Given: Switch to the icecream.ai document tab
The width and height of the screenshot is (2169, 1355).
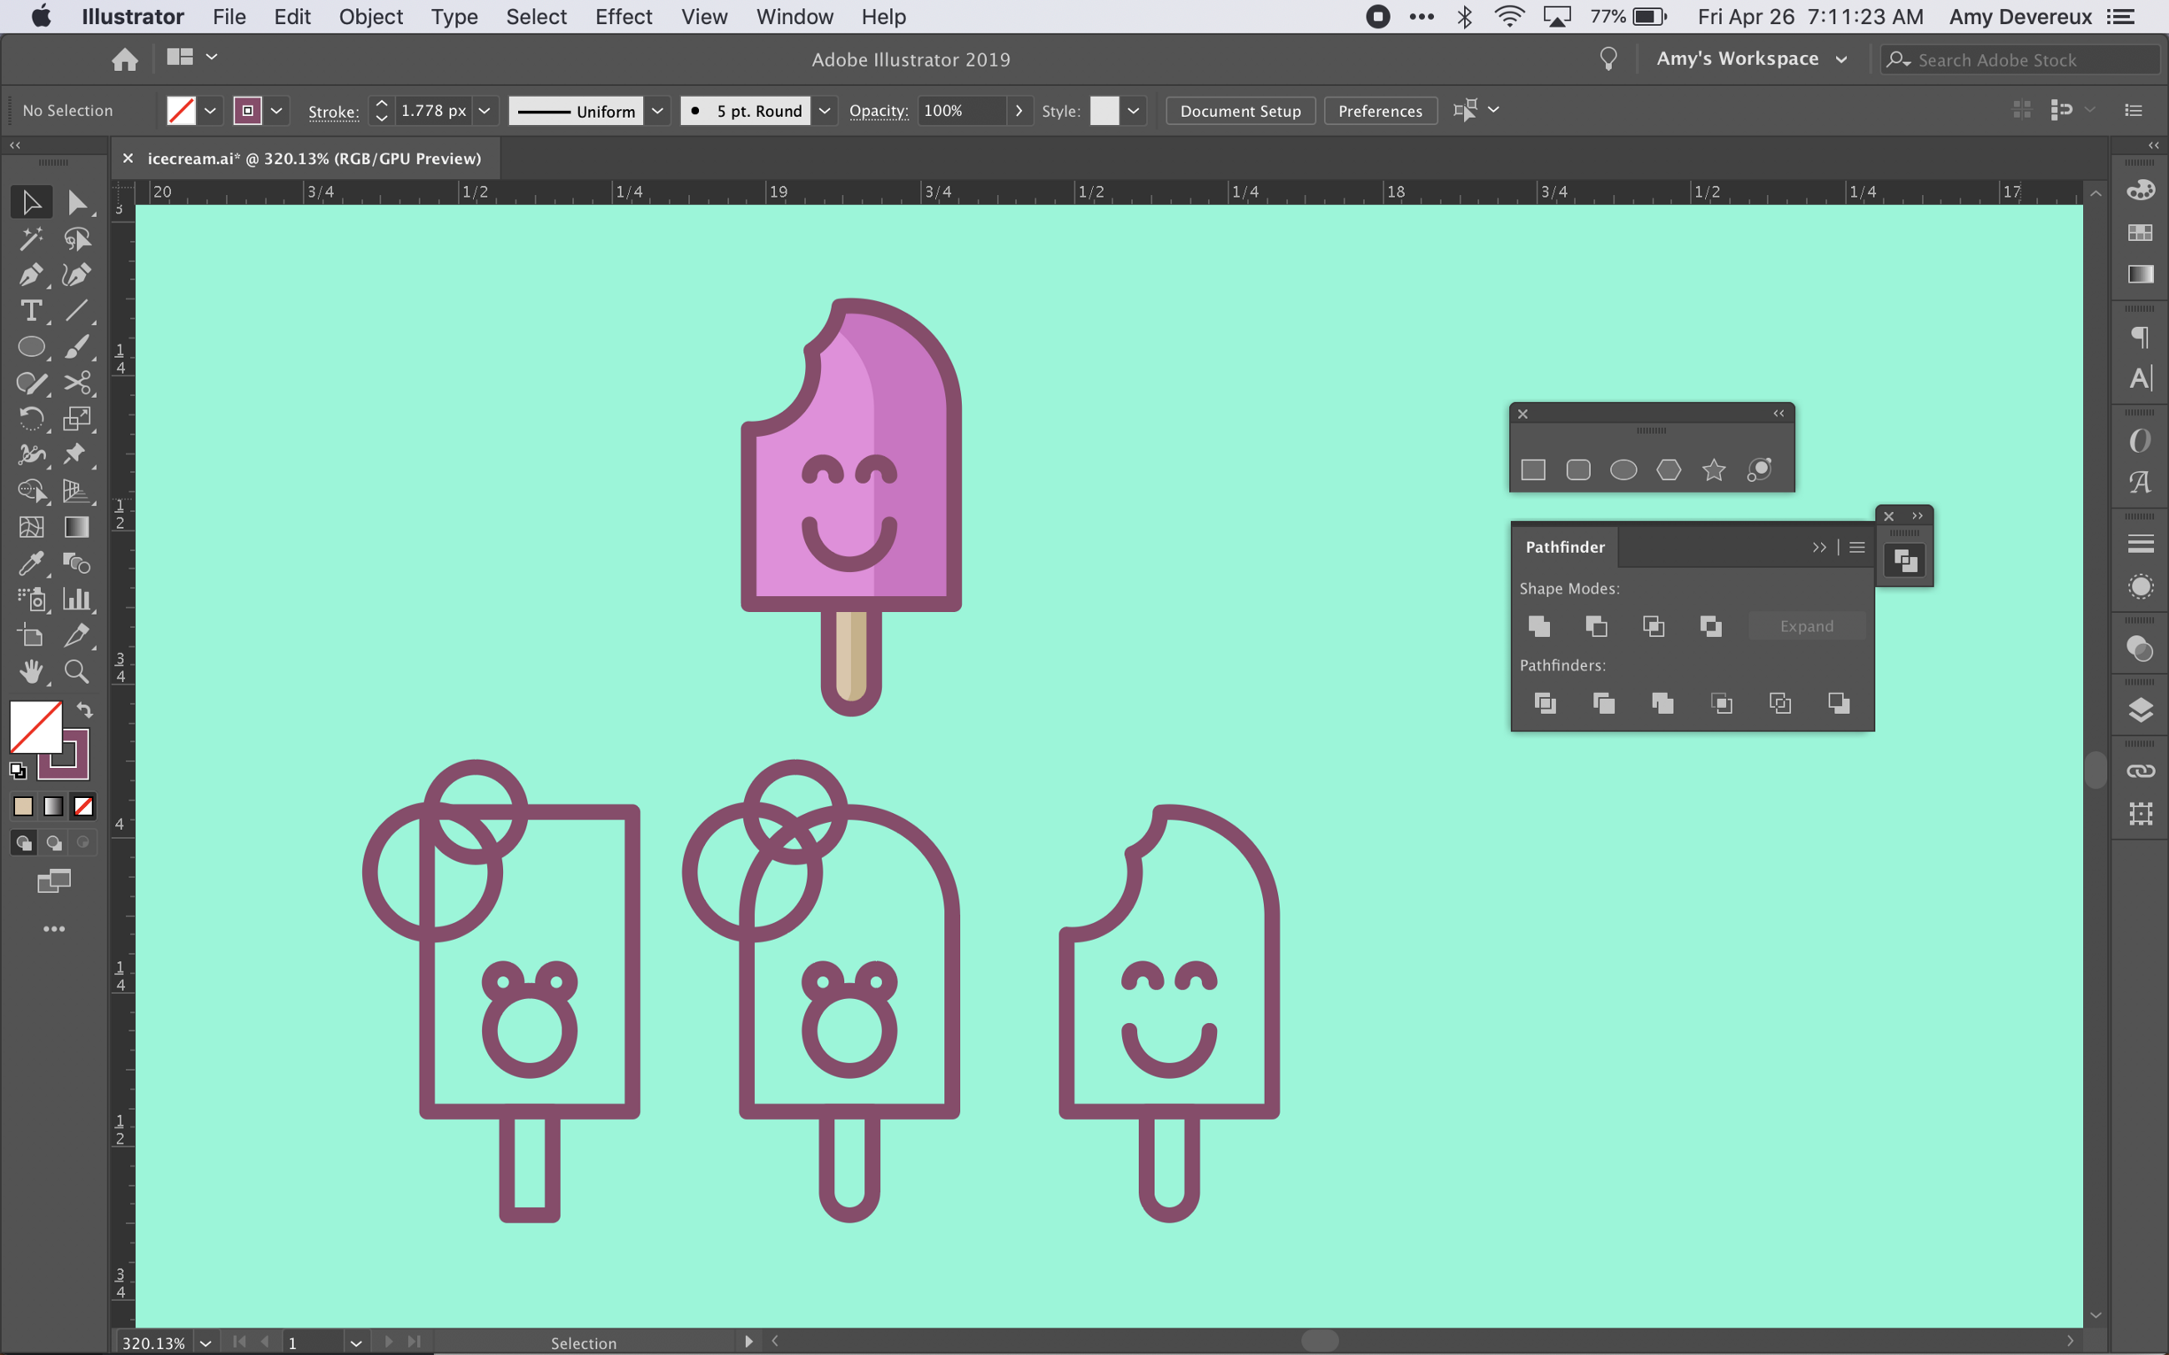Looking at the screenshot, I should pyautogui.click(x=311, y=158).
